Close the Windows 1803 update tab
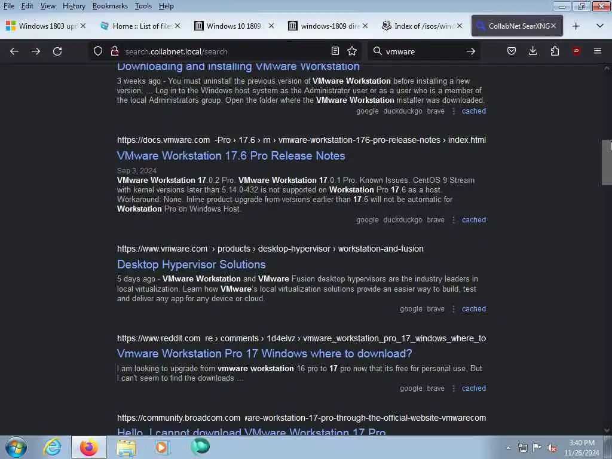 pos(82,26)
